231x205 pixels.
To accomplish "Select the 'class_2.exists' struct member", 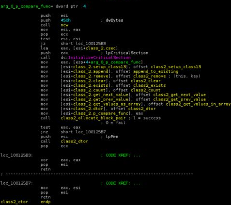I will point(91,86).
